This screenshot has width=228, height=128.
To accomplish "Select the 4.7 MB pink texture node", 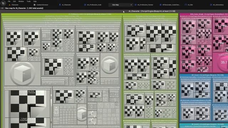I will (202, 70).
